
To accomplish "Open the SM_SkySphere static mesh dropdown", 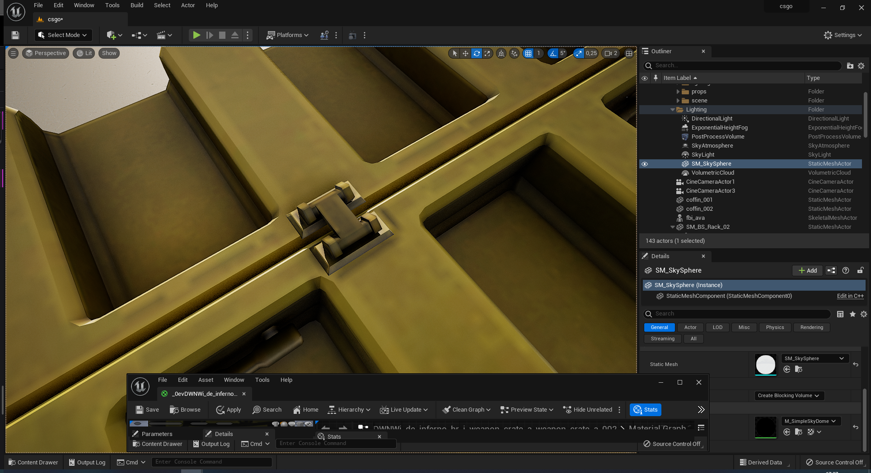I will tap(815, 358).
